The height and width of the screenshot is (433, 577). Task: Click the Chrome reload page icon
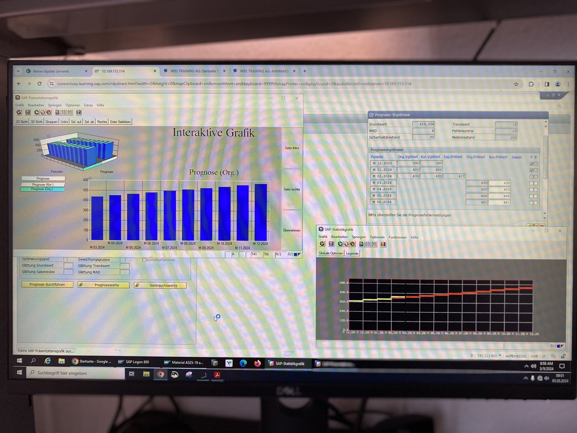[40, 83]
